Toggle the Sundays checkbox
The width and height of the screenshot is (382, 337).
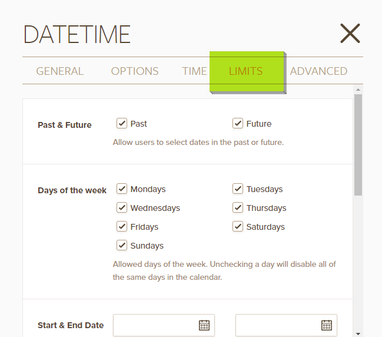pyautogui.click(x=122, y=246)
